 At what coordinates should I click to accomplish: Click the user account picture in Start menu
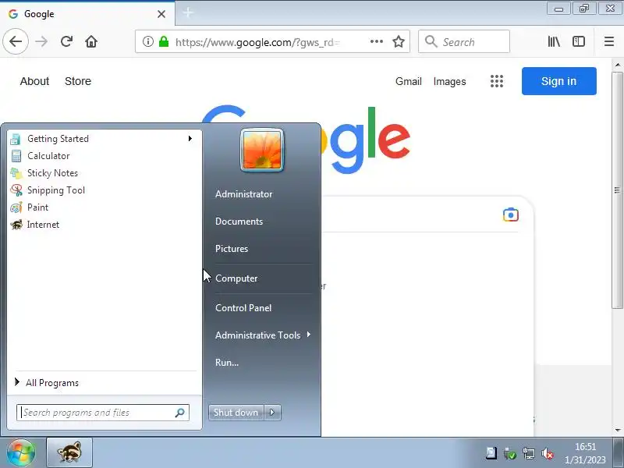point(262,151)
